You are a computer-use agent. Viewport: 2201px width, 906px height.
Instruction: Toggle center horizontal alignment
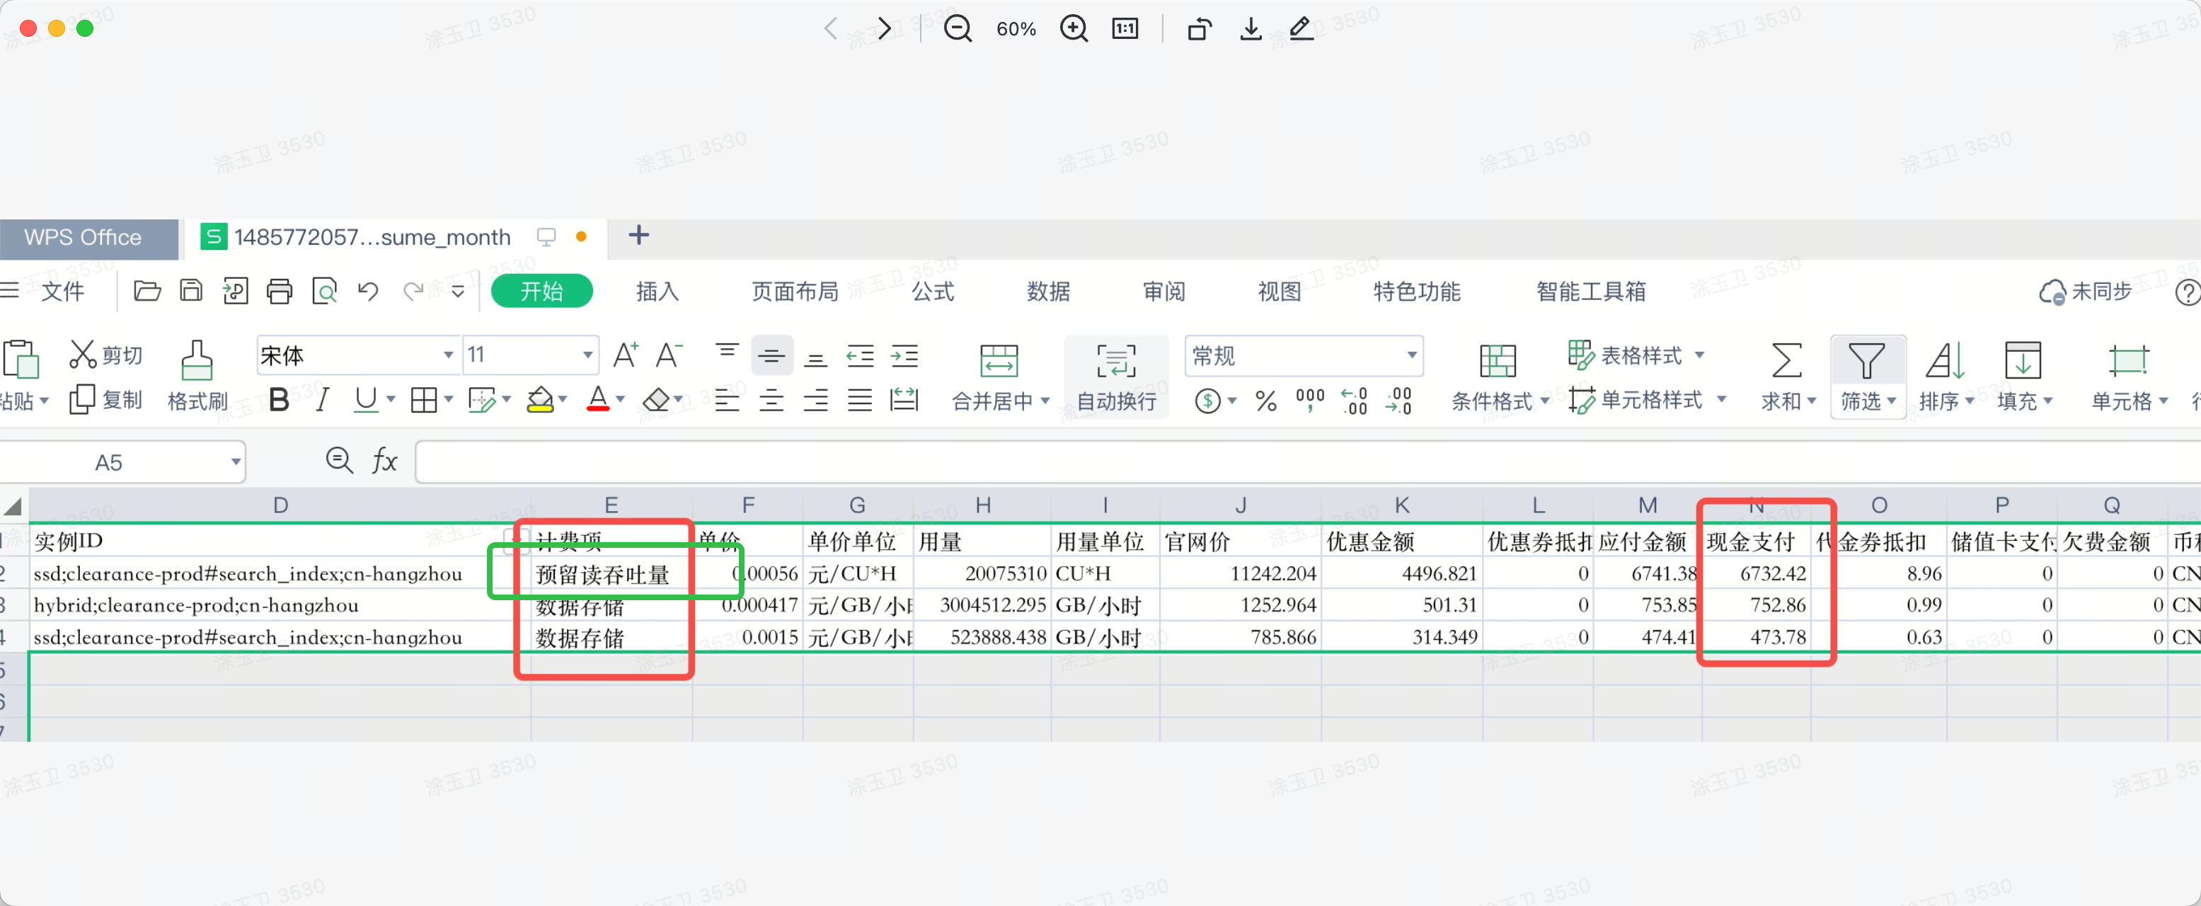coord(771,400)
